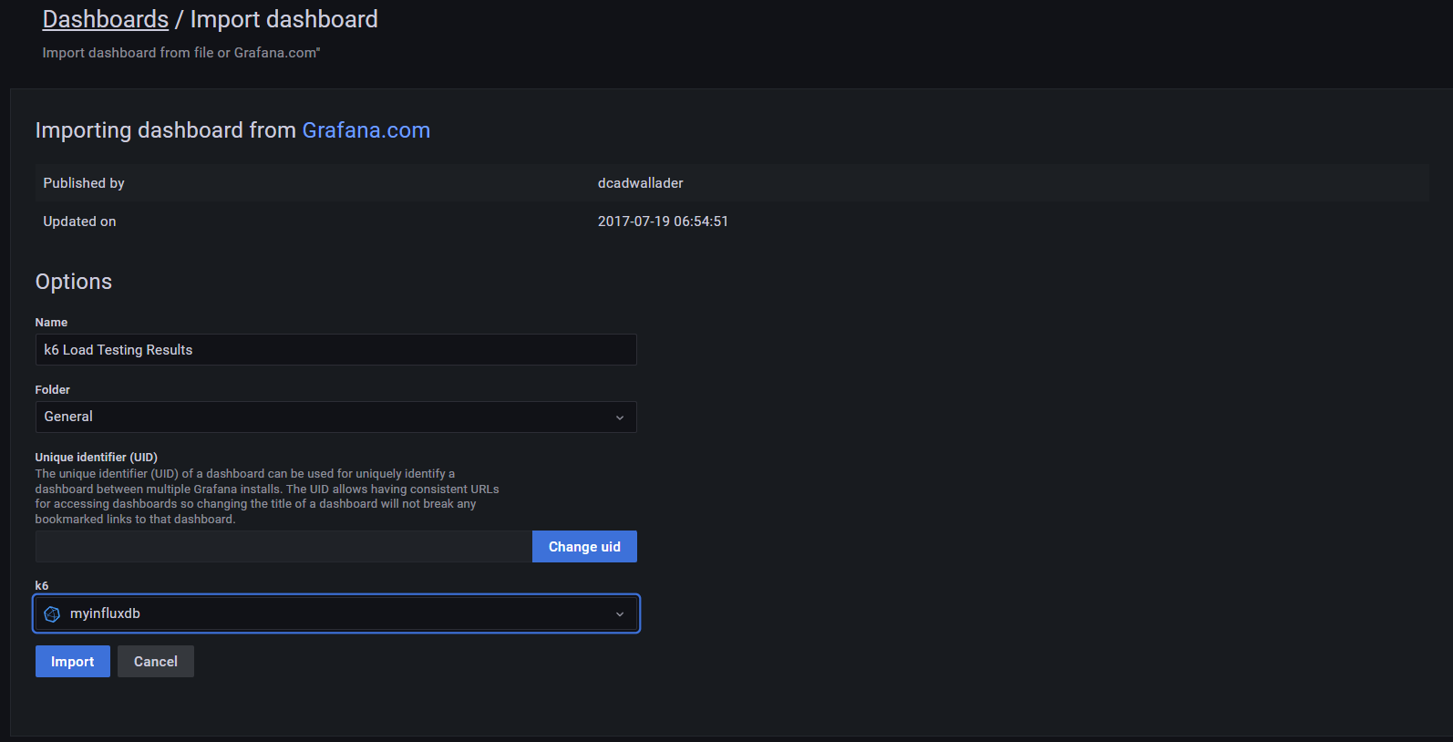
Task: Click the InfluxDB icon beside myinfluxdb
Action: pos(52,614)
